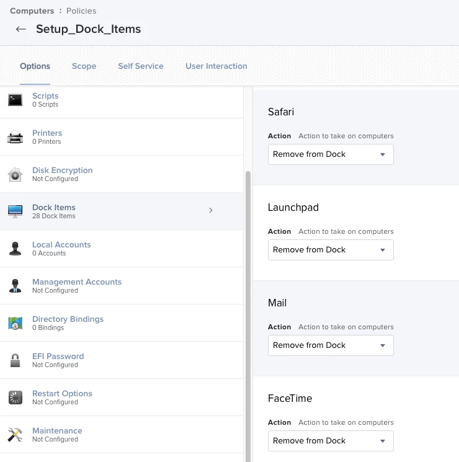Click the Local Accounts silhouette icon
The height and width of the screenshot is (462, 459).
(15, 249)
